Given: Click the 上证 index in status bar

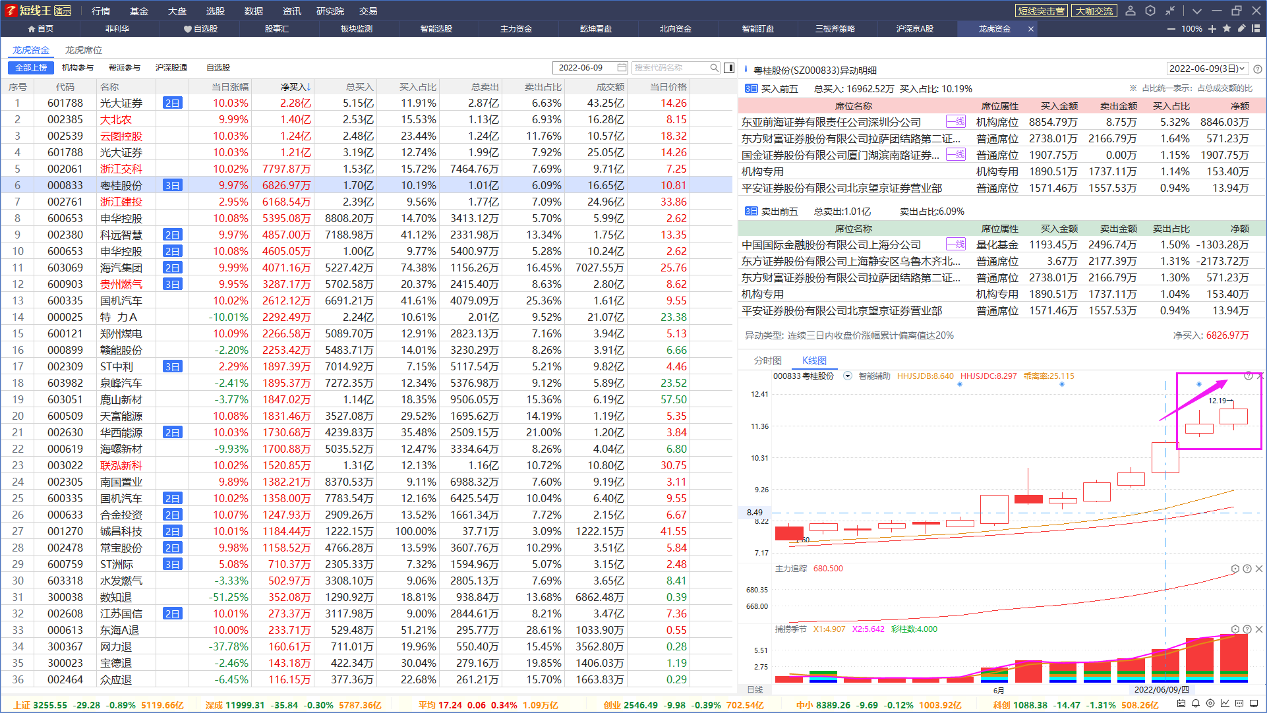Looking at the screenshot, I should [22, 705].
